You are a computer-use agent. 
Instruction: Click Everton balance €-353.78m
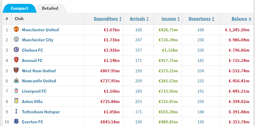coord(239,122)
